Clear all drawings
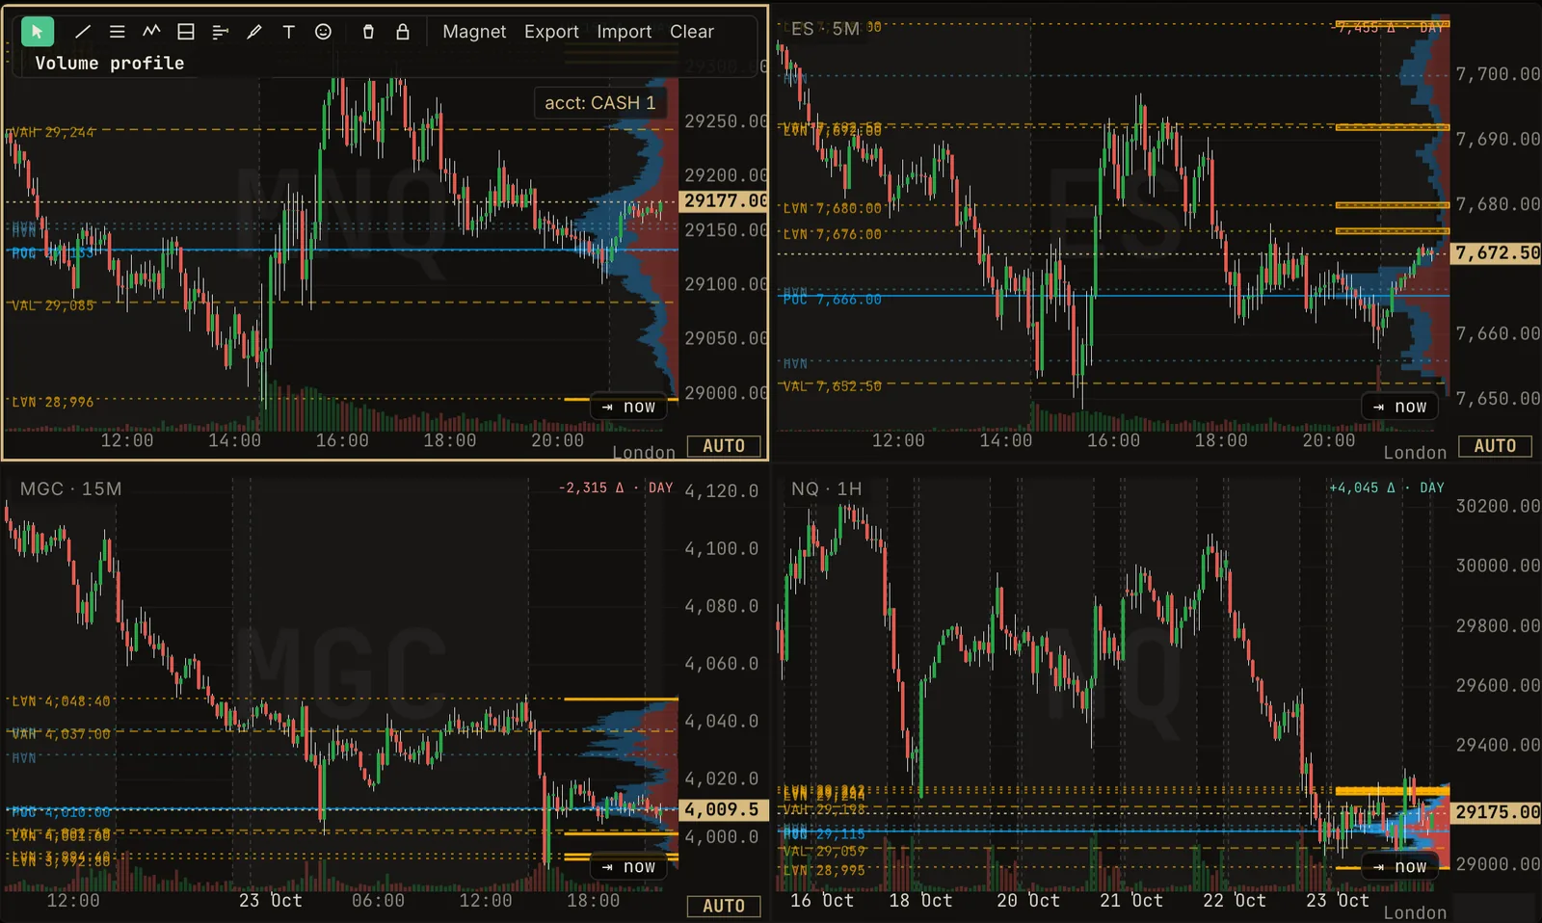 click(x=692, y=32)
